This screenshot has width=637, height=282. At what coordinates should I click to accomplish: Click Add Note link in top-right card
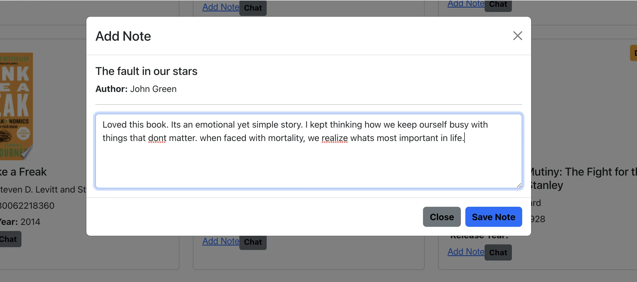click(466, 4)
